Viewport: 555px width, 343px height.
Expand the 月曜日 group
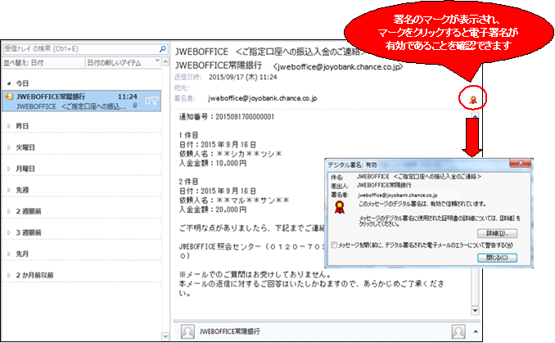tap(9, 169)
